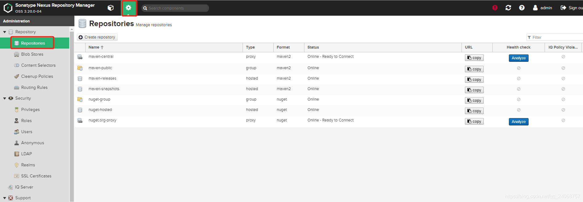The image size is (583, 202).
Task: Click the Repository folder icon in tree
Action: coord(11,32)
